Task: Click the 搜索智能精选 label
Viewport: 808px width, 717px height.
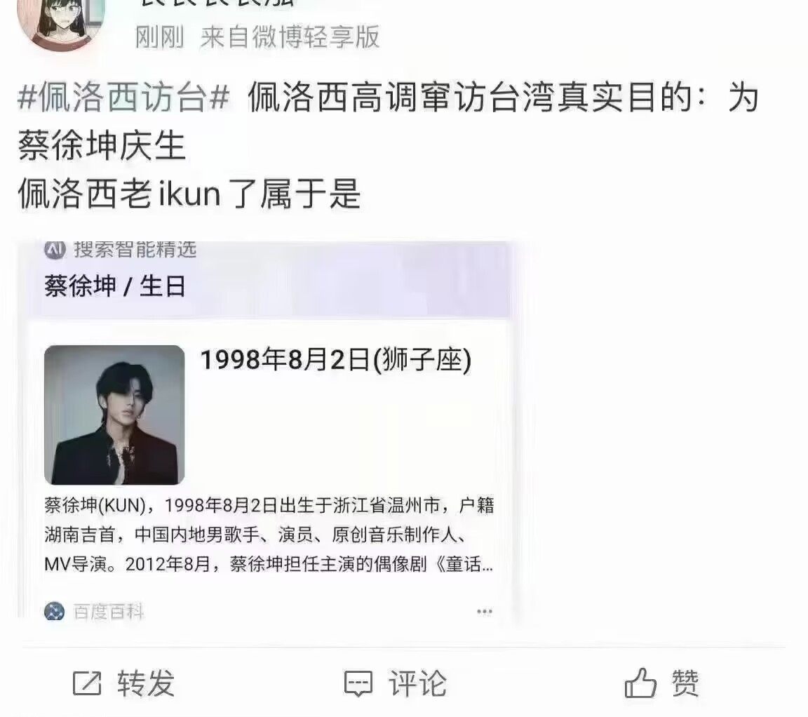Action: click(135, 250)
